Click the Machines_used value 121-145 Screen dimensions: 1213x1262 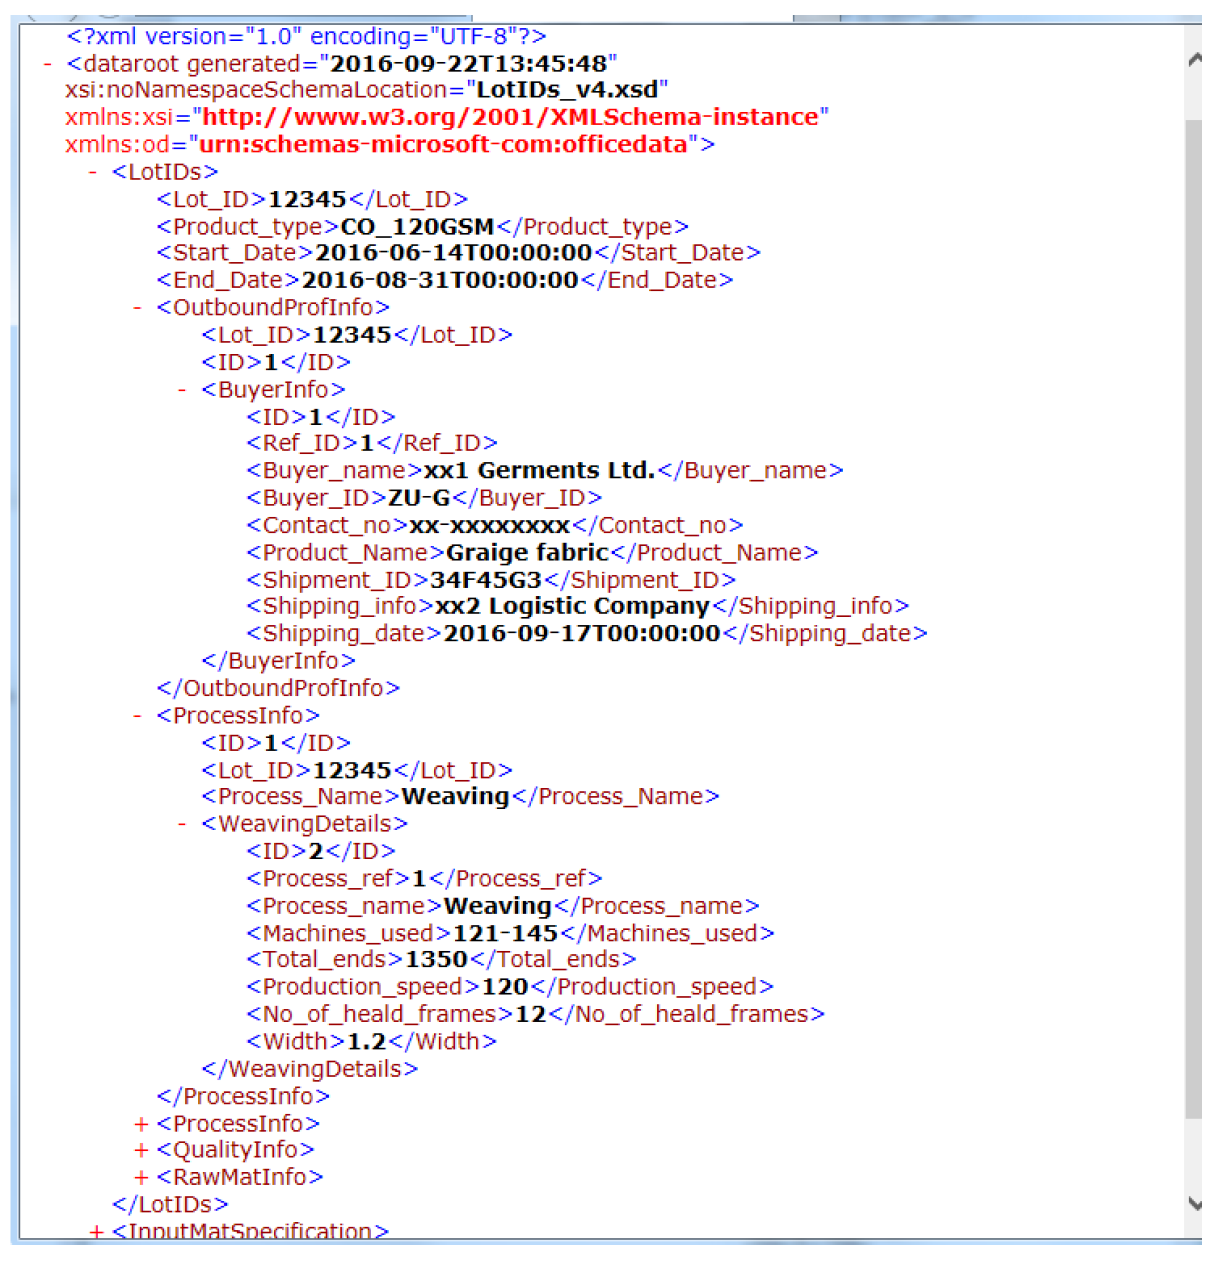[x=505, y=933]
